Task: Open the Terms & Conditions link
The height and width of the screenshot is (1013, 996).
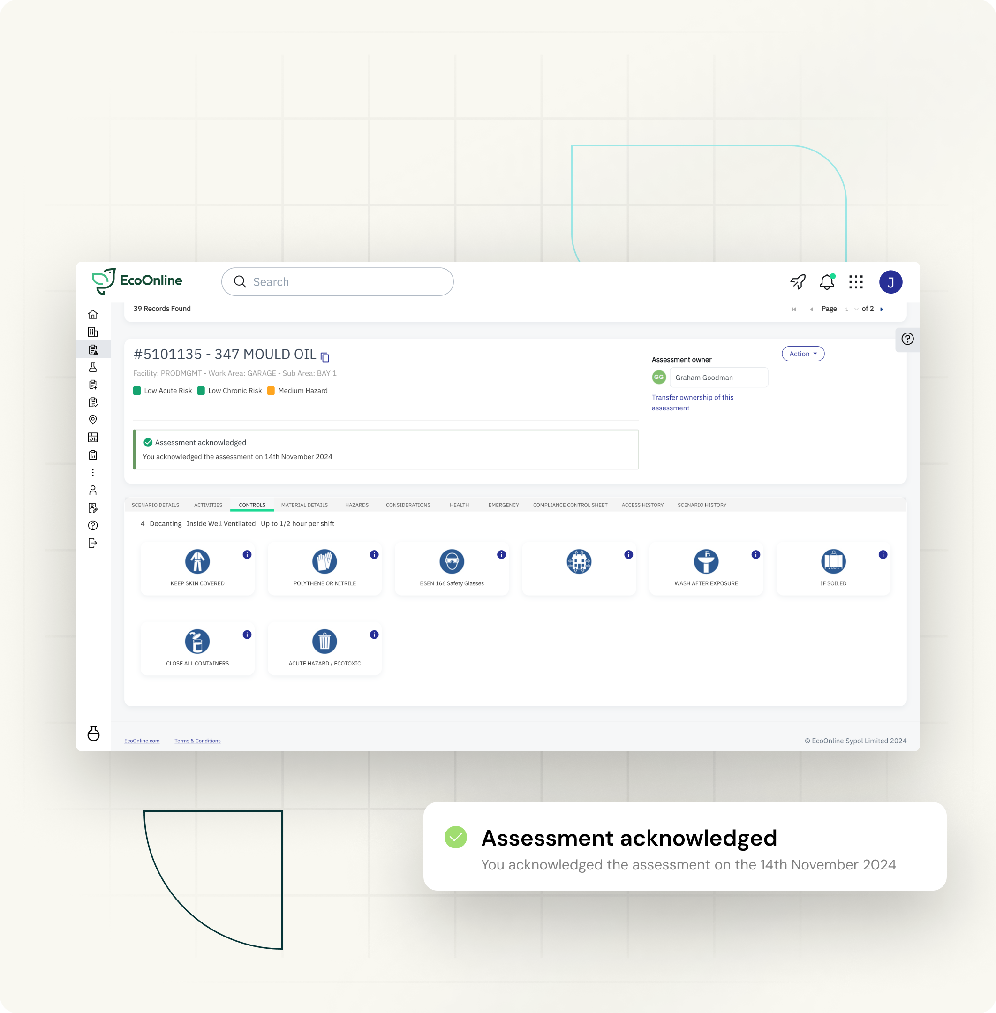Action: tap(197, 741)
